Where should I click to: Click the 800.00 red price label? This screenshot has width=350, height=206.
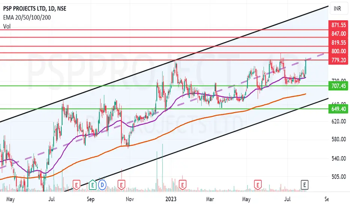(338, 51)
